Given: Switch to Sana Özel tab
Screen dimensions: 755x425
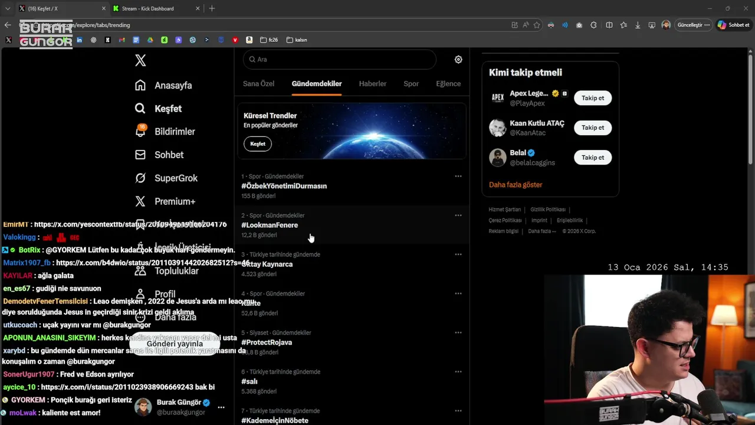Looking at the screenshot, I should [258, 84].
